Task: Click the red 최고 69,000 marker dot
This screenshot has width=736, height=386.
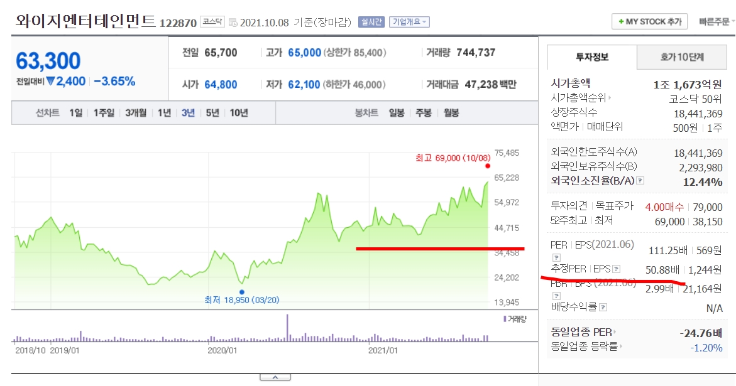Action: coord(488,166)
